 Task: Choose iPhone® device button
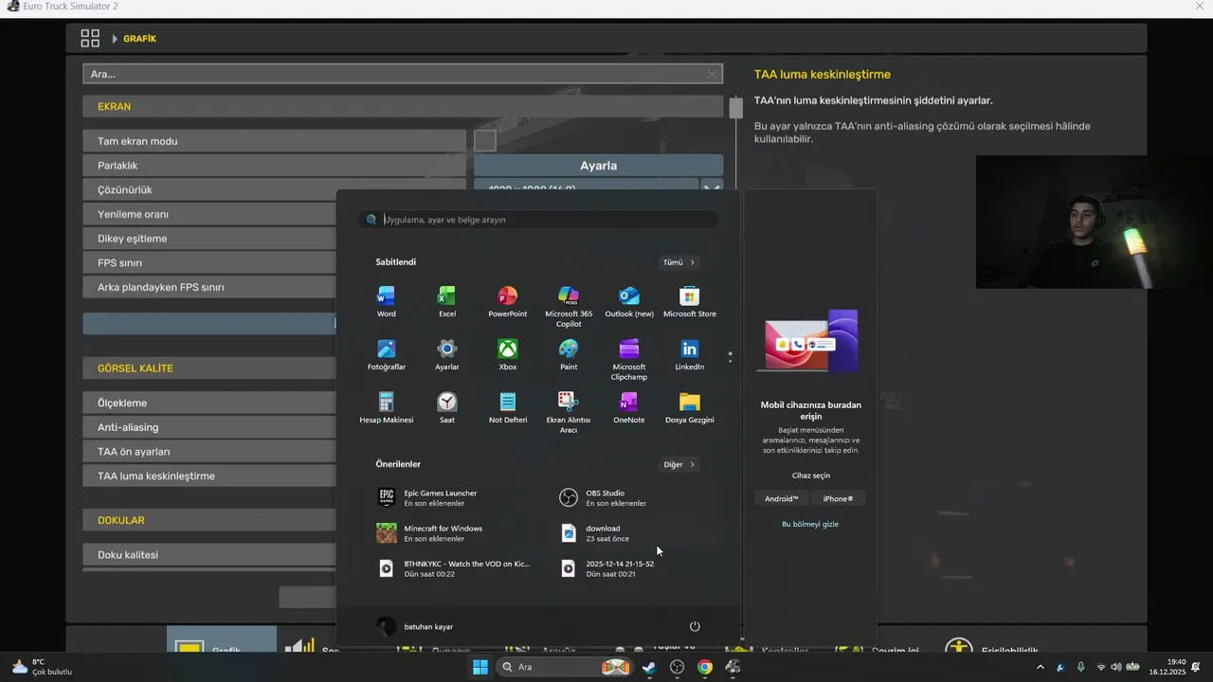[x=838, y=498]
